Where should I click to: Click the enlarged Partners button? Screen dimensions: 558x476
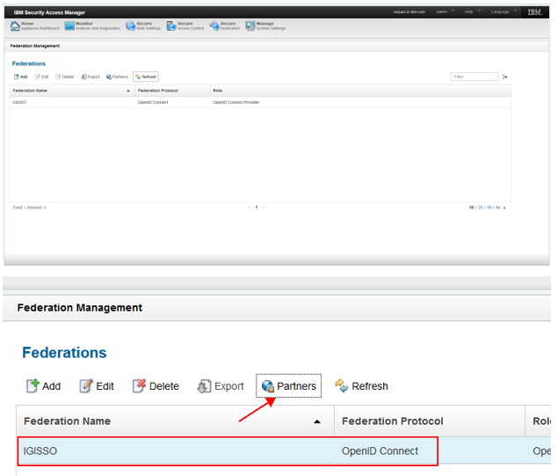(288, 386)
